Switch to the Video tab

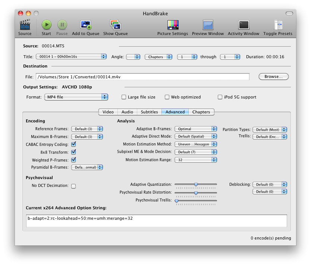[108, 112]
